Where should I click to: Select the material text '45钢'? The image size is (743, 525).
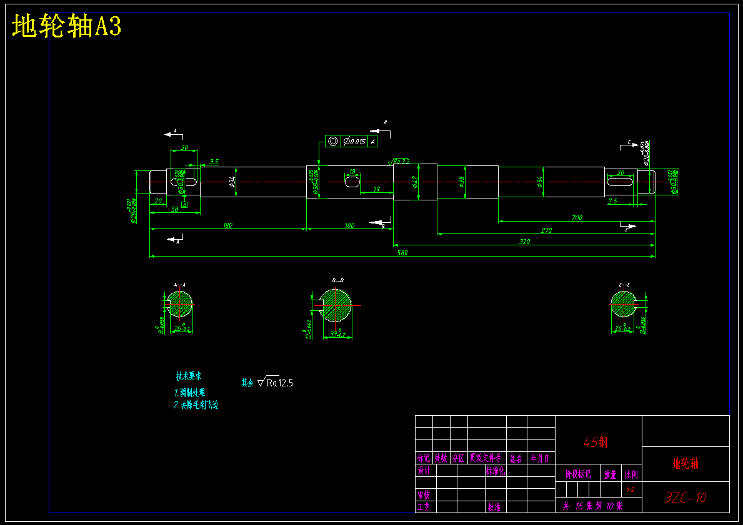coord(596,442)
